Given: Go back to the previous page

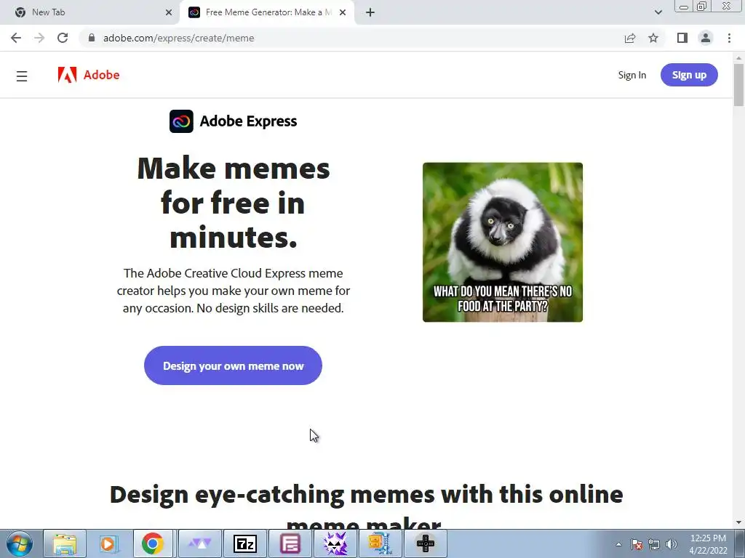Looking at the screenshot, I should point(16,38).
